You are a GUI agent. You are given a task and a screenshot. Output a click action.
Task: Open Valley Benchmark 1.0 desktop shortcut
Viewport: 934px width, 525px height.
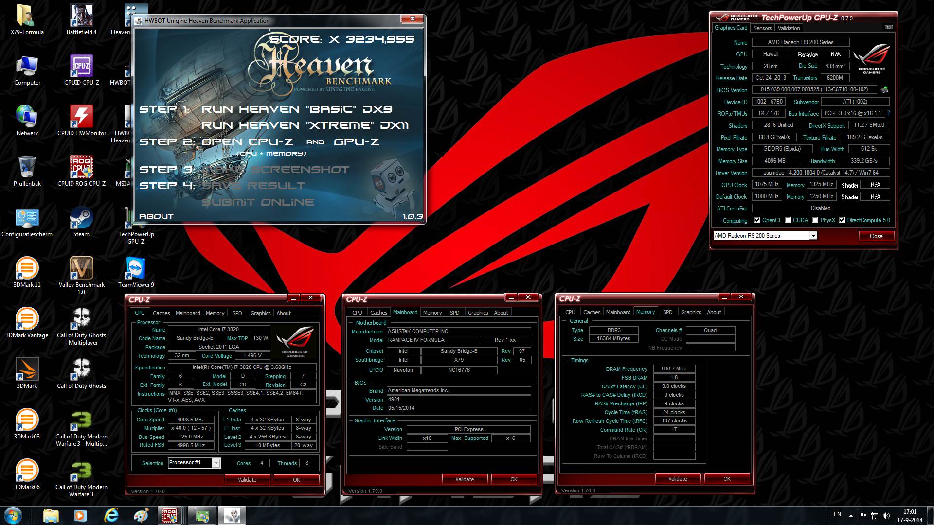click(81, 276)
